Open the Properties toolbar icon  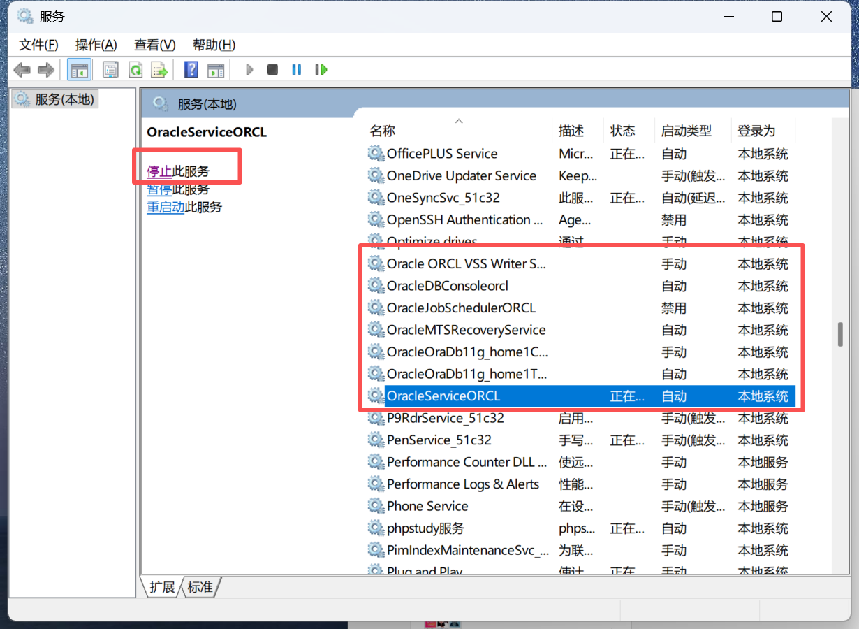pyautogui.click(x=110, y=70)
